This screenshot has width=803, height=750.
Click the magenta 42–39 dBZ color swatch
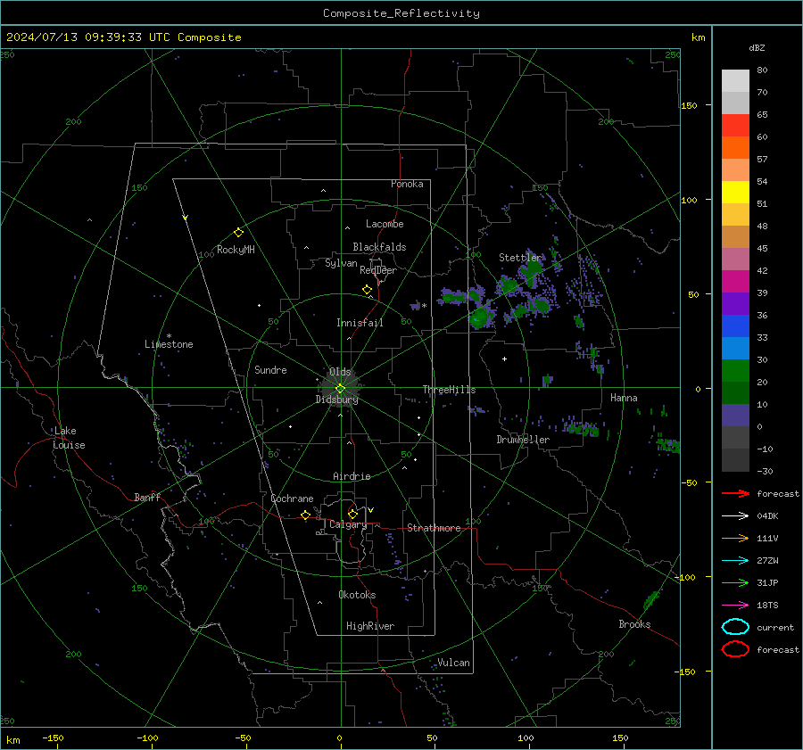(735, 282)
